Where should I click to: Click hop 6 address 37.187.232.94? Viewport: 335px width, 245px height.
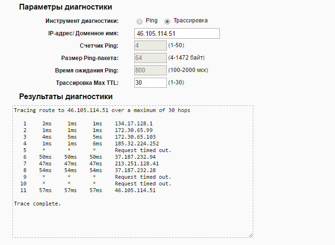coord(135,157)
